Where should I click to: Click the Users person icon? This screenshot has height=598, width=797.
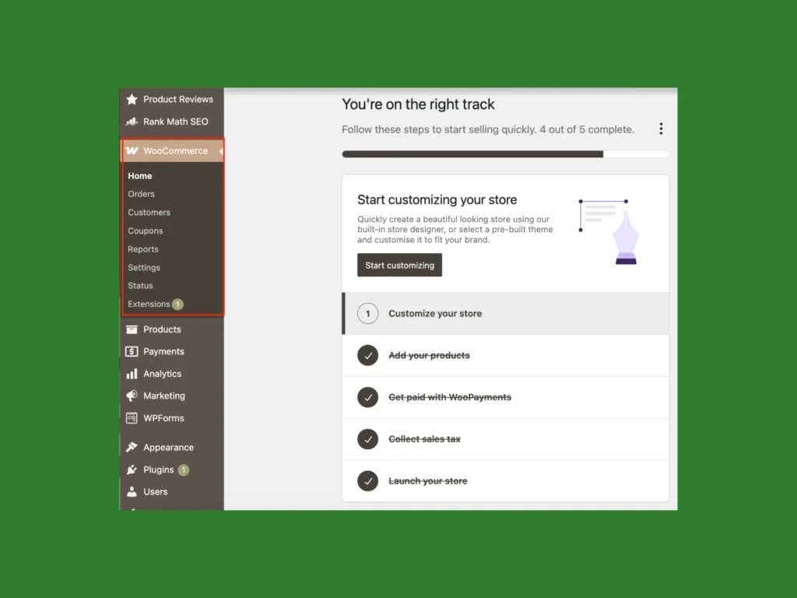coord(132,492)
